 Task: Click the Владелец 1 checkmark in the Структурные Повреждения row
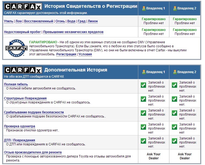[x=143, y=99]
